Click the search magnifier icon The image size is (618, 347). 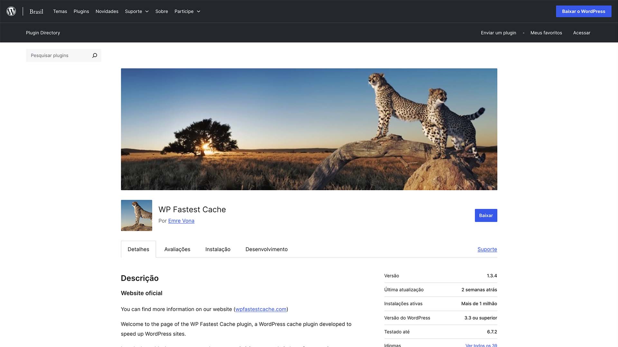click(95, 55)
